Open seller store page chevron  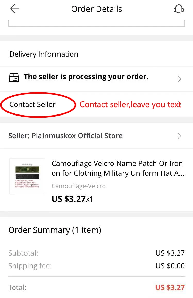[x=179, y=136]
